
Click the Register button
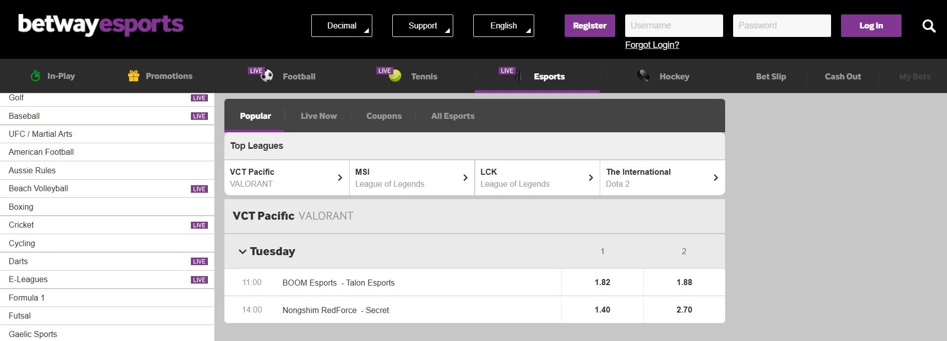pos(590,25)
